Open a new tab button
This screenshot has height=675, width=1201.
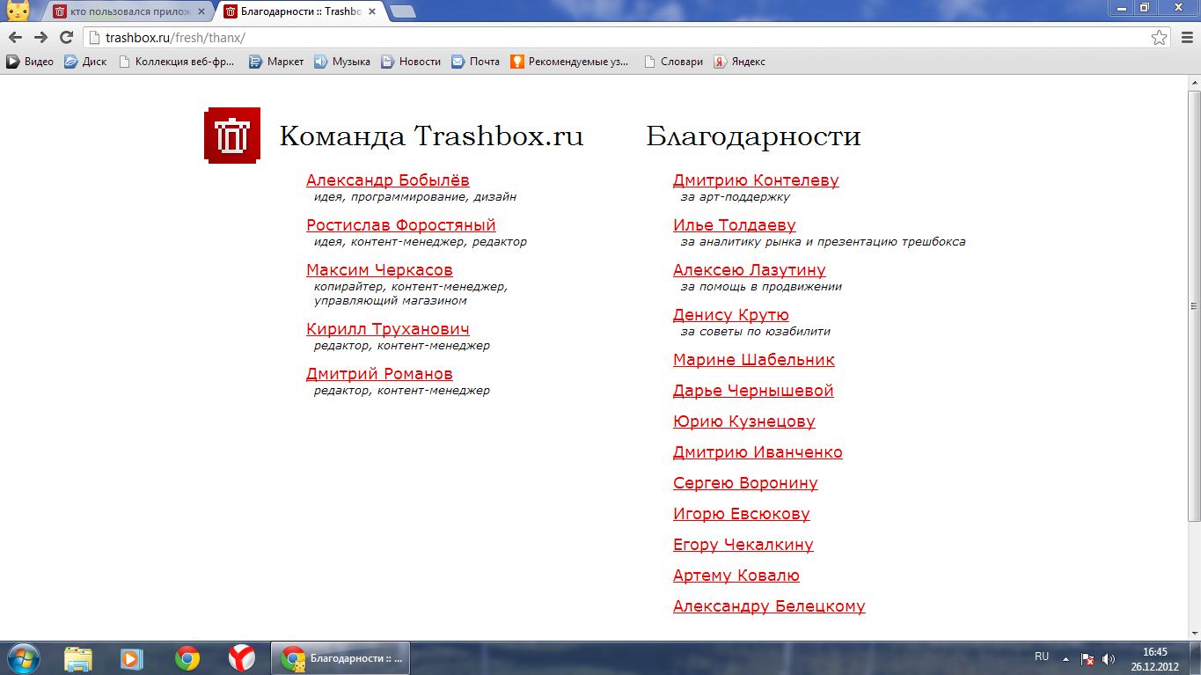402,12
